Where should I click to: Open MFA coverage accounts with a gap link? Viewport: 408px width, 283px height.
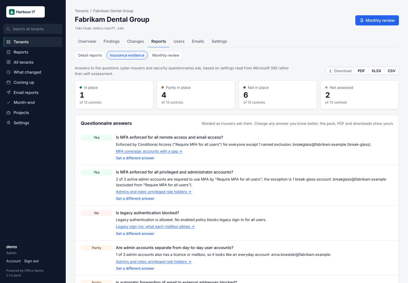pos(149,151)
